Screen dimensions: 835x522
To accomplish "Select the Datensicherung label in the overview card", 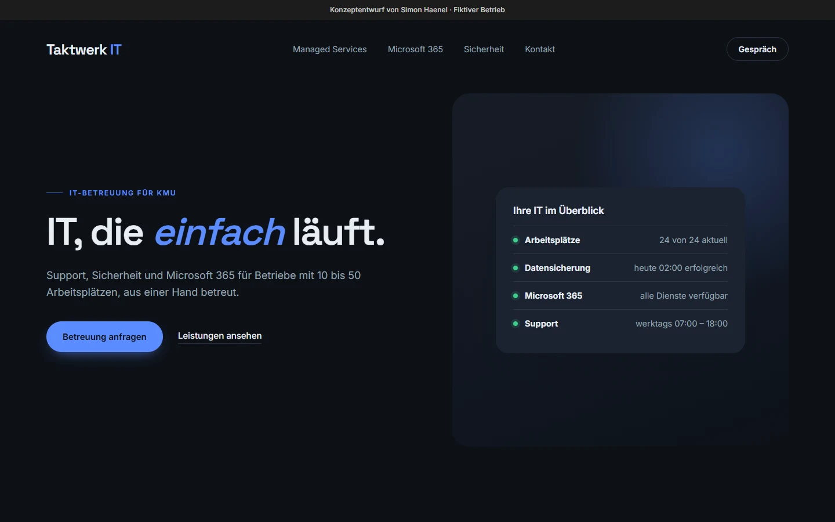I will point(557,268).
